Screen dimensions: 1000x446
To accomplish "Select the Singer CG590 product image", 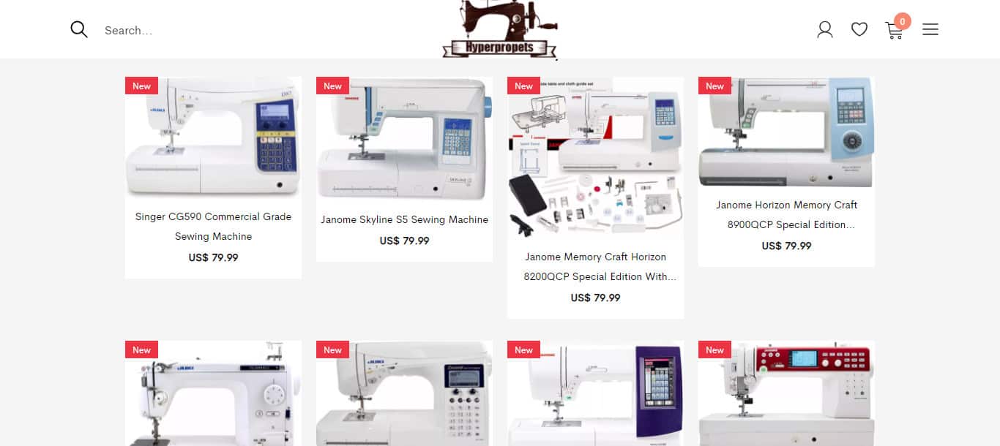I will (213, 137).
